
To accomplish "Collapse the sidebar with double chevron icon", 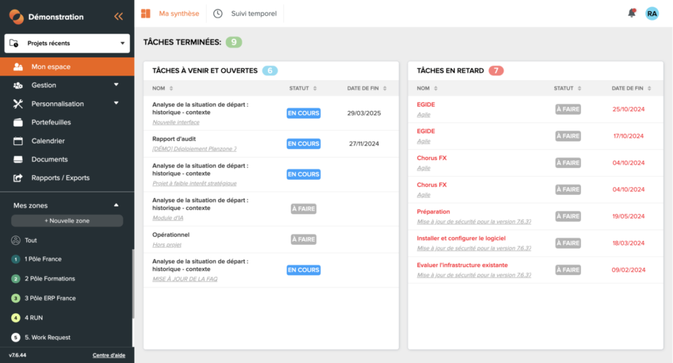I will [x=118, y=17].
